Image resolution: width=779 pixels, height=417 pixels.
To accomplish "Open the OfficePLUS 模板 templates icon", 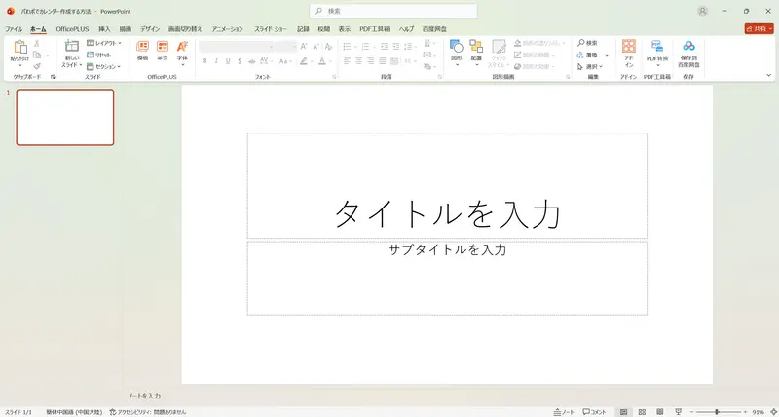I will 142,47.
